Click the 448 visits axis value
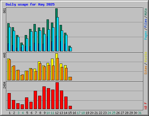The image size is (149, 116). [4, 55]
